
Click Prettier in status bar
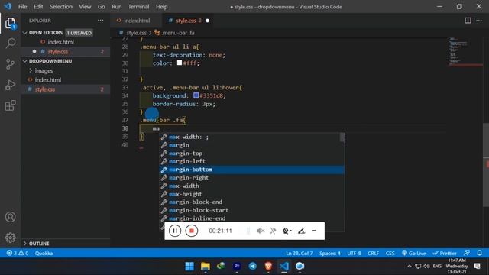[x=445, y=253]
